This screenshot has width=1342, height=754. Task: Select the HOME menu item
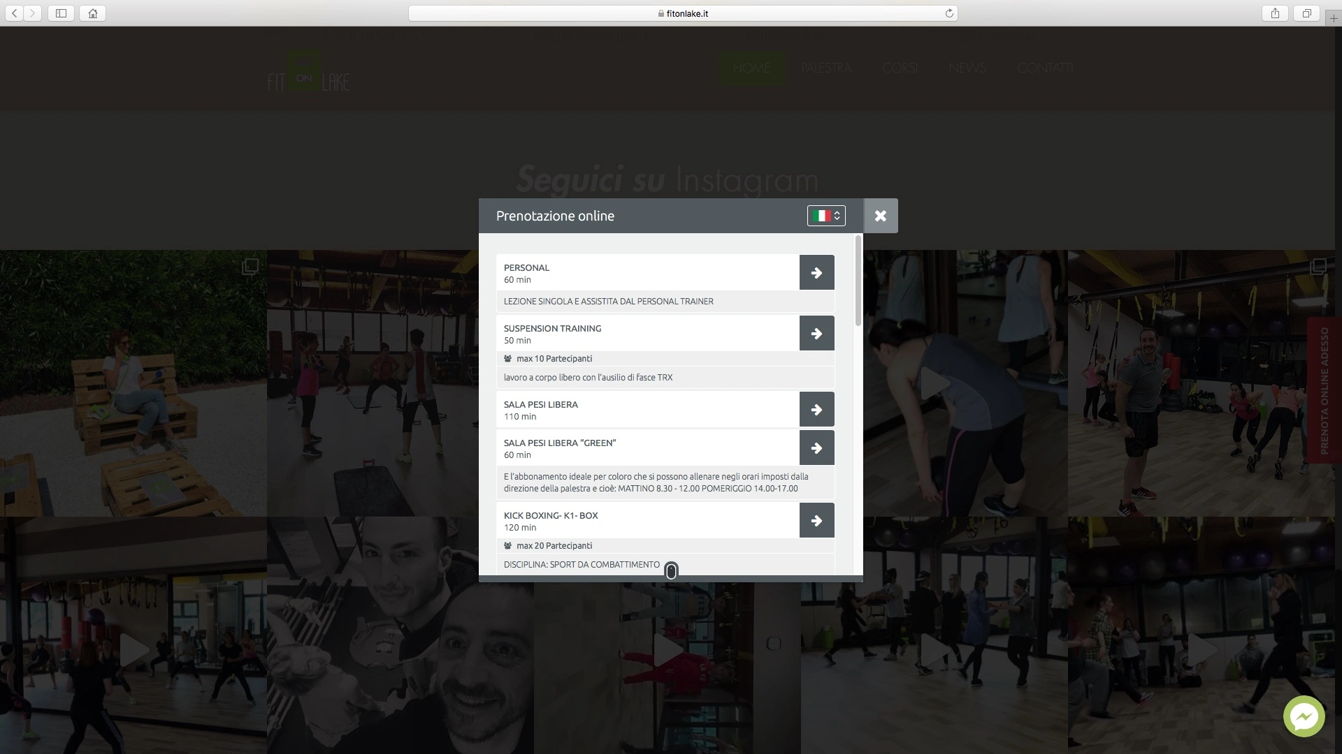[x=752, y=68]
